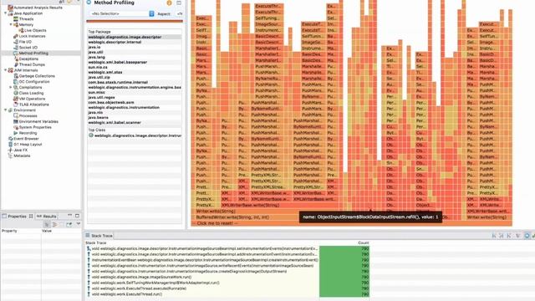
Task: Collapse the Java Application tree node
Action: (6, 13)
